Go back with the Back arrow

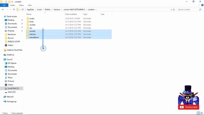(x=3, y=10)
